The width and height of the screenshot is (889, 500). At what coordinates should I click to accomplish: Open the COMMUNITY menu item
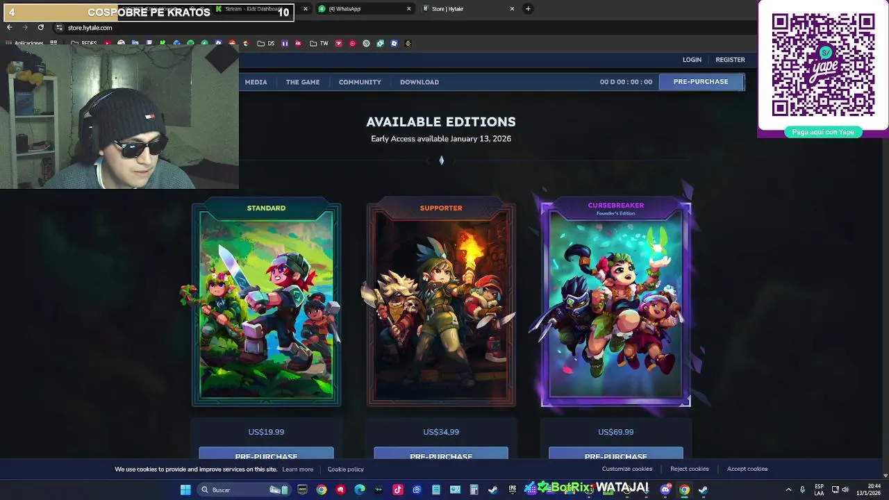tap(360, 82)
